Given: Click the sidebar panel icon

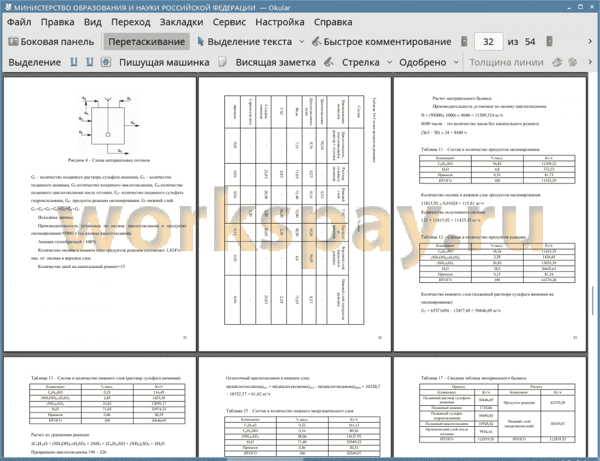Looking at the screenshot, I should pos(13,41).
